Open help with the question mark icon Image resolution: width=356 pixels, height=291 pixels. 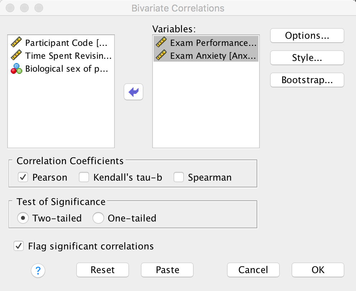[x=38, y=271]
